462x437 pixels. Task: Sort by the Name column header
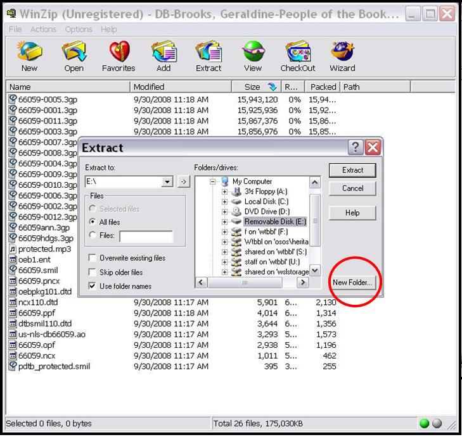coord(68,87)
